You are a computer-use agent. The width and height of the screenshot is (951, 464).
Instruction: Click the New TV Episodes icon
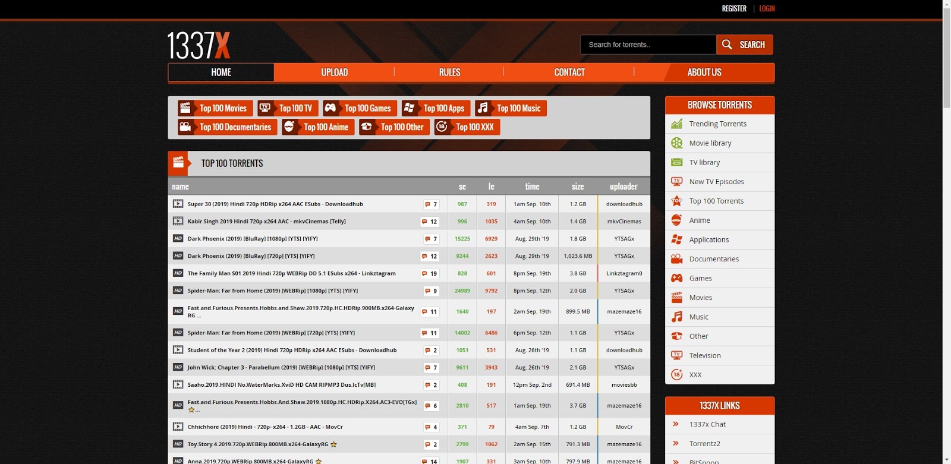pos(676,181)
